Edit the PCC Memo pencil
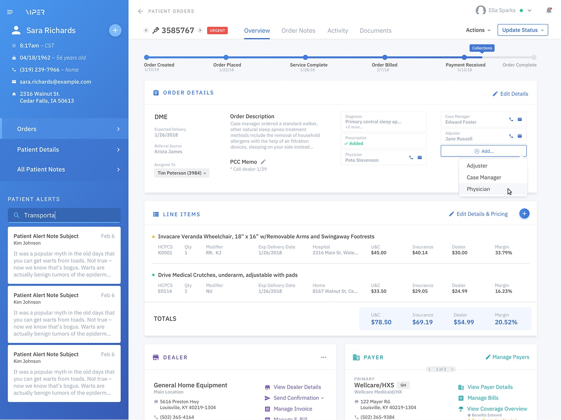Viewport: 561px width, 420px height. (x=263, y=162)
